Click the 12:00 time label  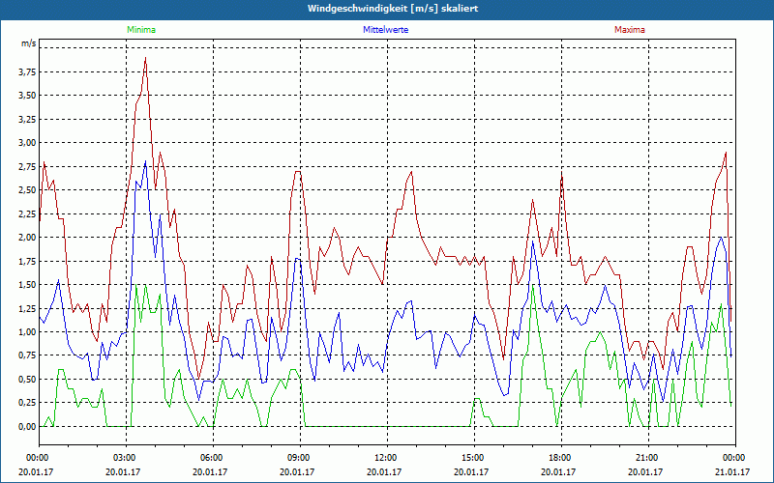387,458
